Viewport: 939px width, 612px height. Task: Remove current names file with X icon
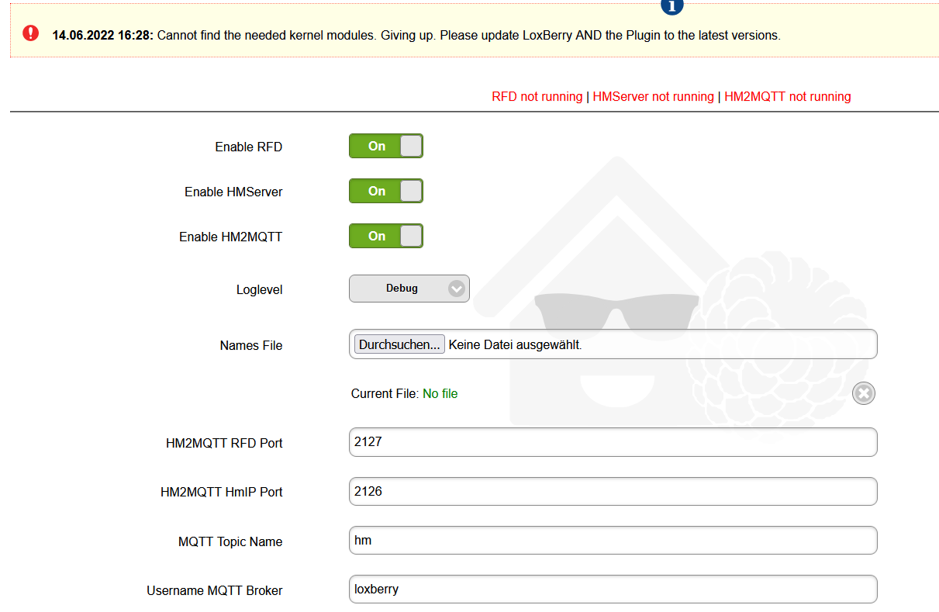(x=863, y=393)
